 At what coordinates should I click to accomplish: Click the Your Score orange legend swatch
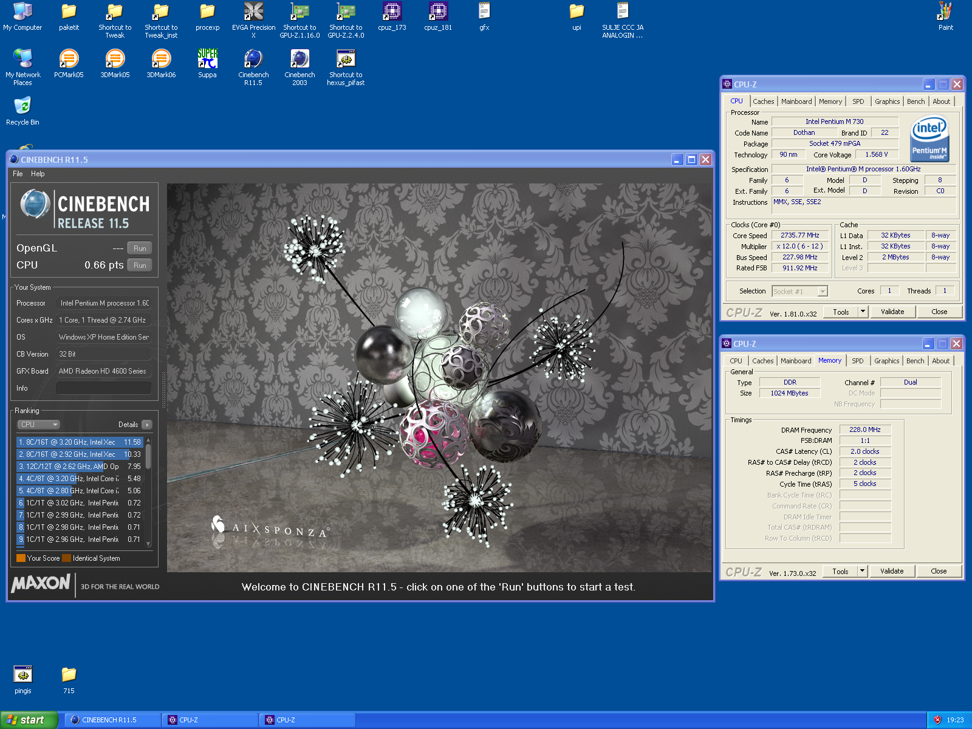point(21,558)
